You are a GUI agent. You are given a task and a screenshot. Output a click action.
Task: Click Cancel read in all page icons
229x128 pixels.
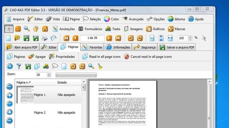pyautogui.click(x=148, y=57)
